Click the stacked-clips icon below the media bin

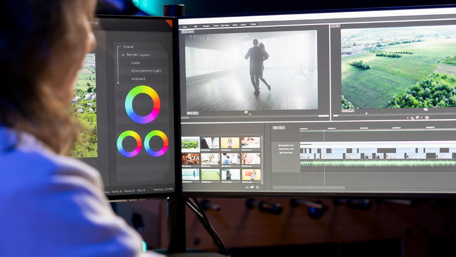tap(252, 187)
